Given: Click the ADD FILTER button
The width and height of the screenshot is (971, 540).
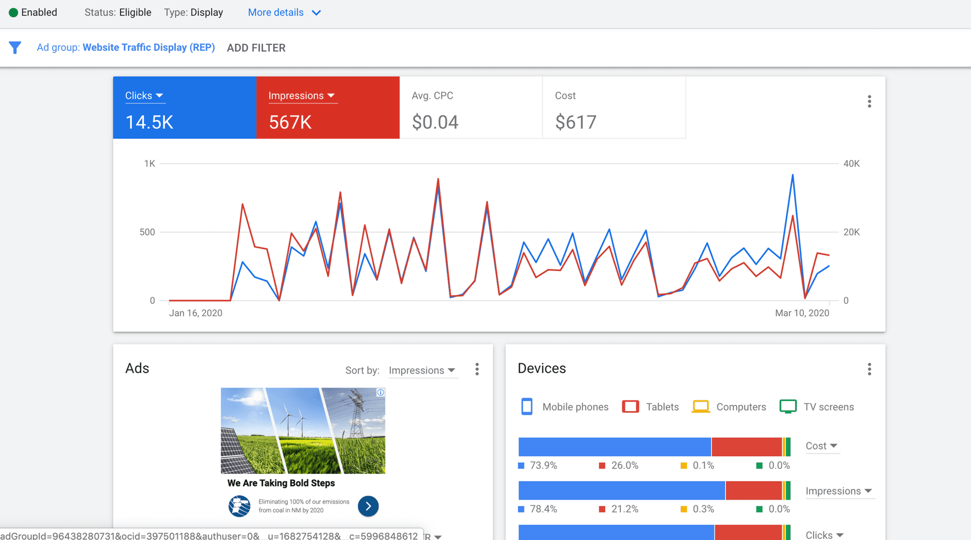Looking at the screenshot, I should (x=256, y=48).
